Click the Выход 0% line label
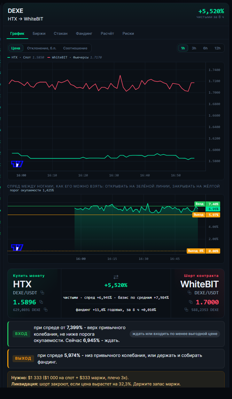Image resolution: width=232 pixels, height=399 pixels. 203,251
